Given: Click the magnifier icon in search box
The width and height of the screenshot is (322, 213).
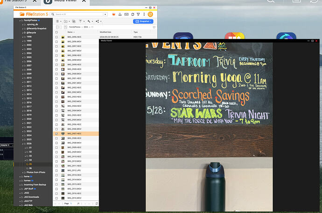Looking at the screenshot, I should (53, 14).
